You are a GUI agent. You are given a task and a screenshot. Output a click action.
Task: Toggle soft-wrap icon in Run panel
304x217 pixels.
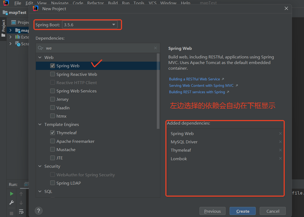pyautogui.click(x=21, y=211)
